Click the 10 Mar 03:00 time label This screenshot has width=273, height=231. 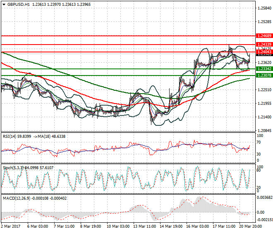[x=118, y=226]
